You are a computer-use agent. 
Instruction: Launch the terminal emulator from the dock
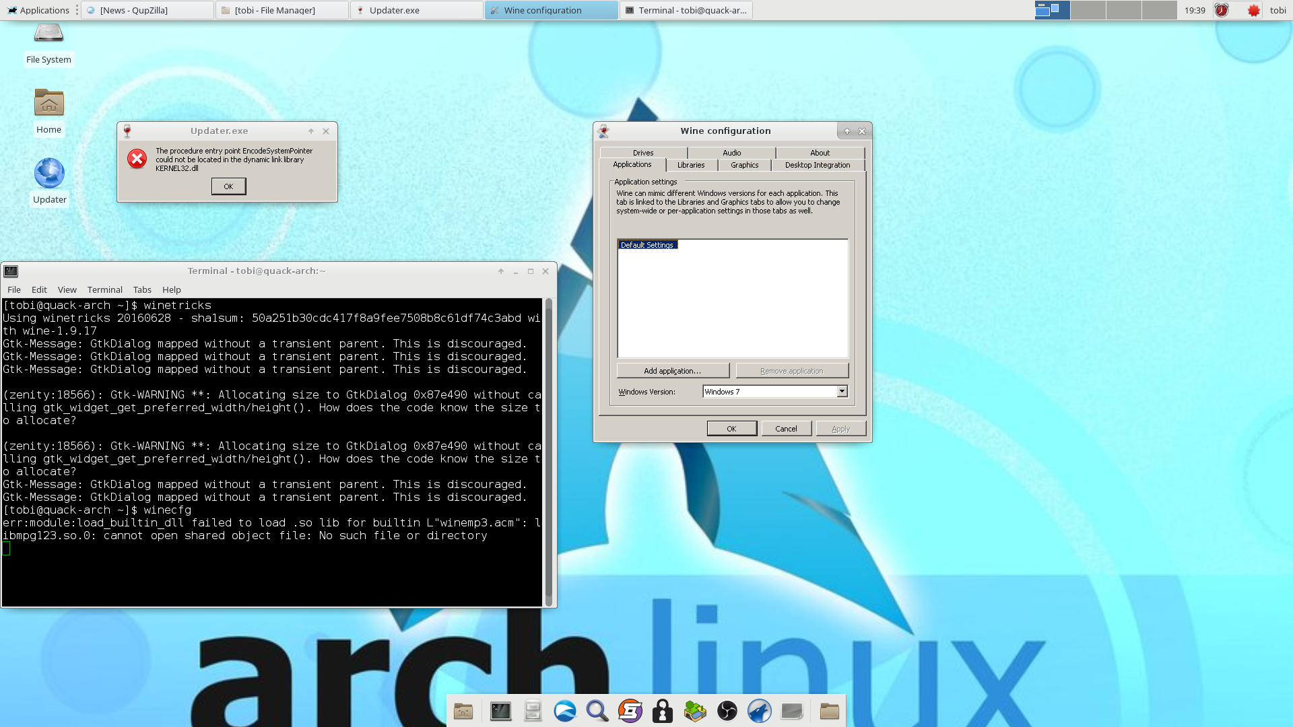[x=500, y=711]
